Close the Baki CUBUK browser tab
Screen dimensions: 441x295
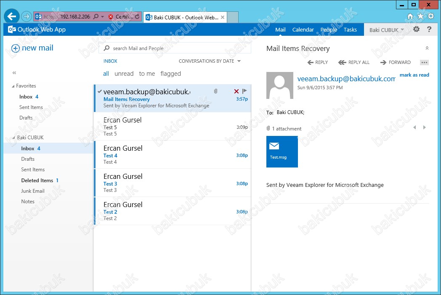(x=223, y=17)
